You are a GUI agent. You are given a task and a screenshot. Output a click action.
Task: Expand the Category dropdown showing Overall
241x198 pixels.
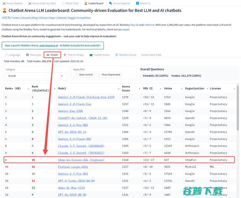point(36,76)
